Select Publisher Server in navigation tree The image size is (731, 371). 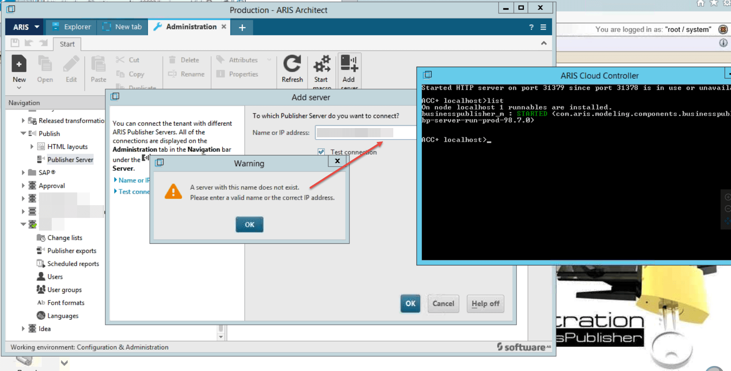point(70,159)
